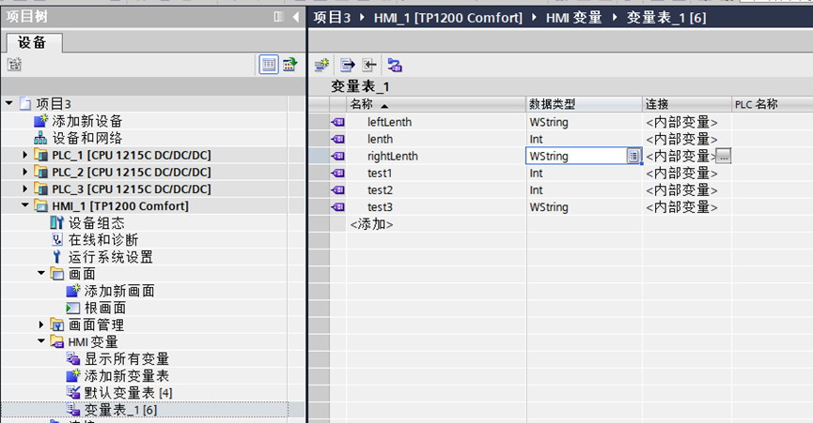Click the 连接 column header
Image resolution: width=813 pixels, height=423 pixels.
tap(687, 104)
